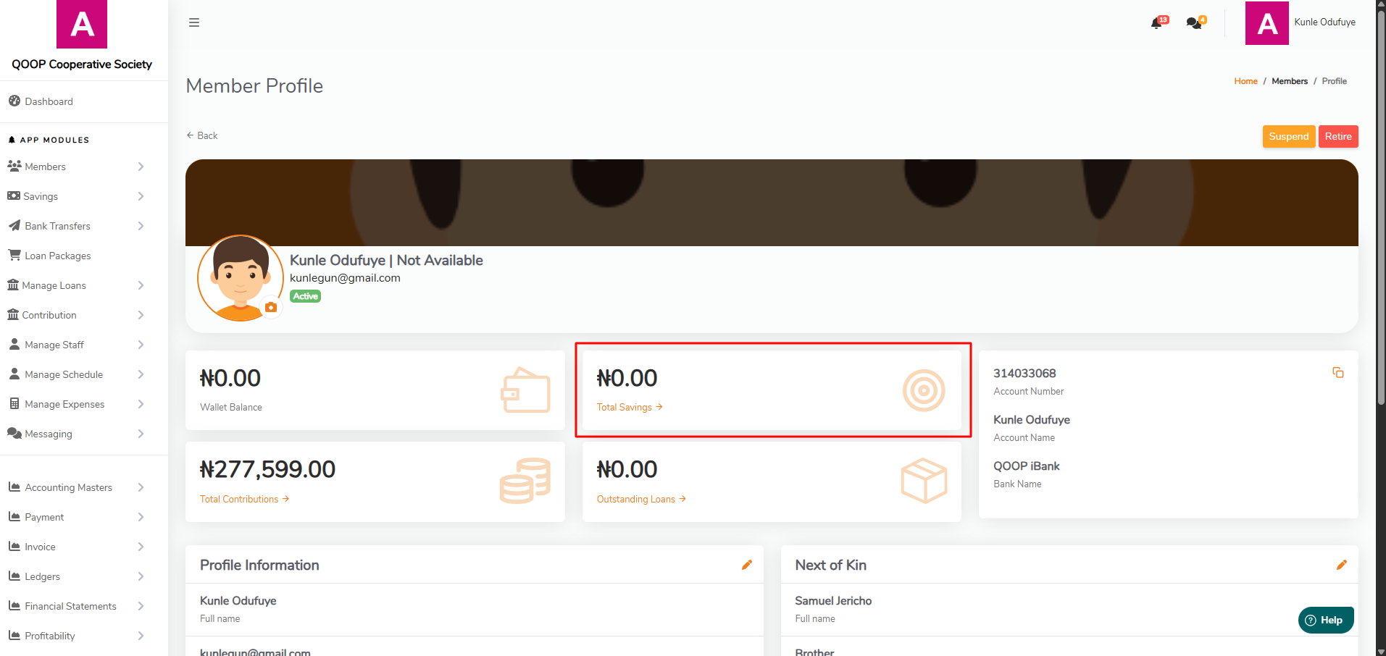Click the green Active status badge
Screen dimensions: 1386x656
(x=306, y=296)
